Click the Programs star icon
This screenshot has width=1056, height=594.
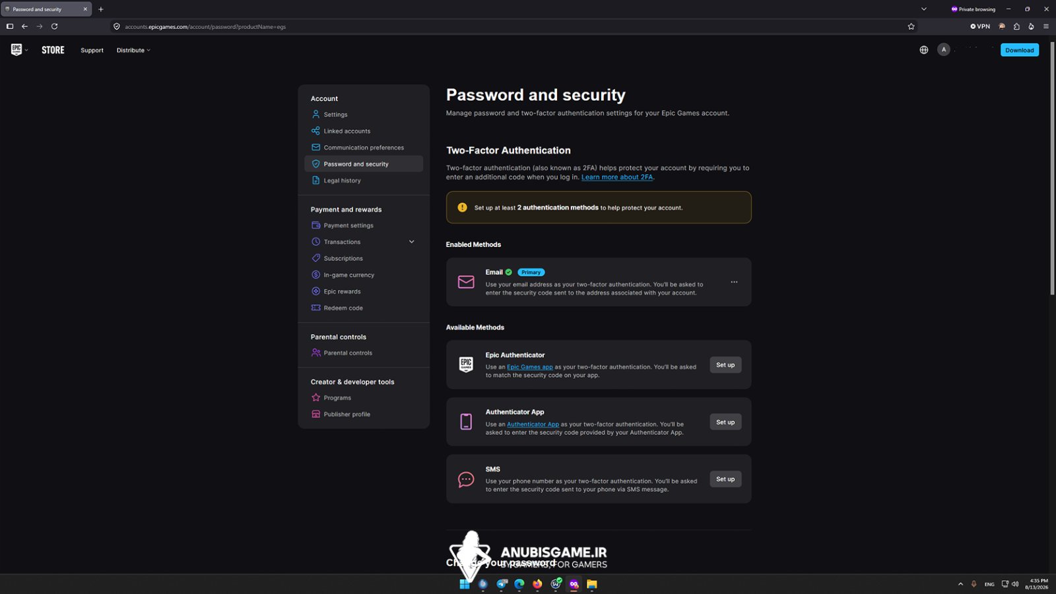click(315, 397)
